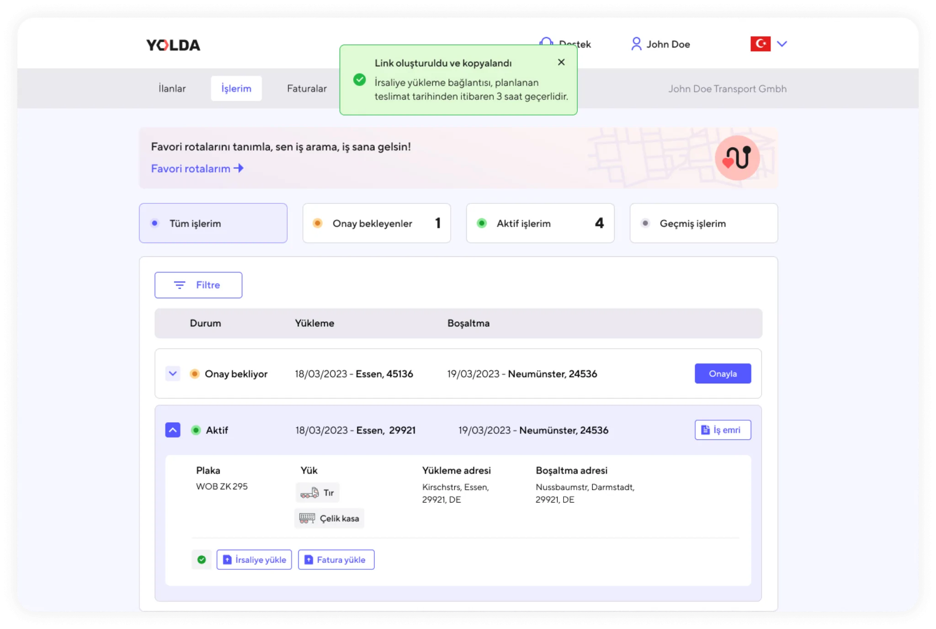Click the YOLDA logo
This screenshot has height=629, width=936.
173,45
